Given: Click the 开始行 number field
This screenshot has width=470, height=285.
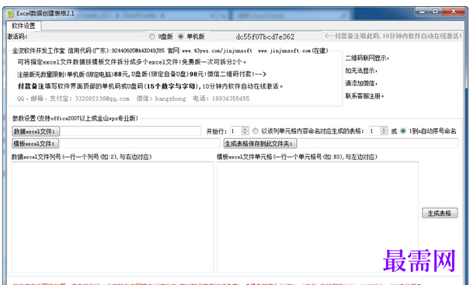Looking at the screenshot, I should point(236,131).
